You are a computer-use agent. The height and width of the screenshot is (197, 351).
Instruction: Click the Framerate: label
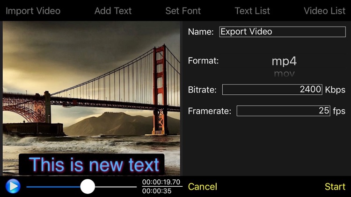click(209, 111)
